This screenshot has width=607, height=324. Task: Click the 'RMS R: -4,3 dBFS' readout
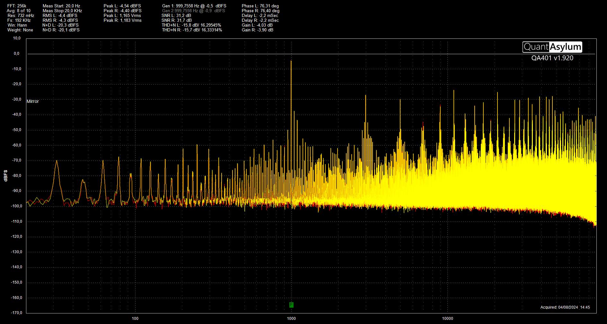60,20
